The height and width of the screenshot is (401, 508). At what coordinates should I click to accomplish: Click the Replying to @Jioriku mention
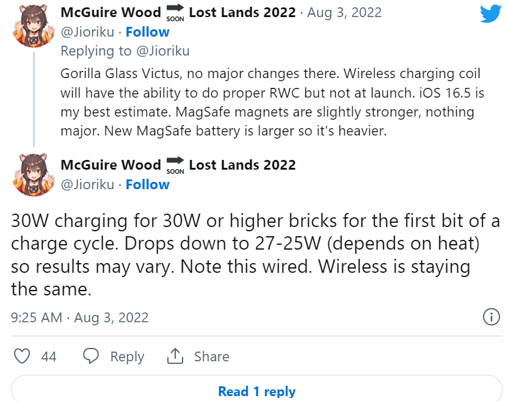(x=162, y=51)
